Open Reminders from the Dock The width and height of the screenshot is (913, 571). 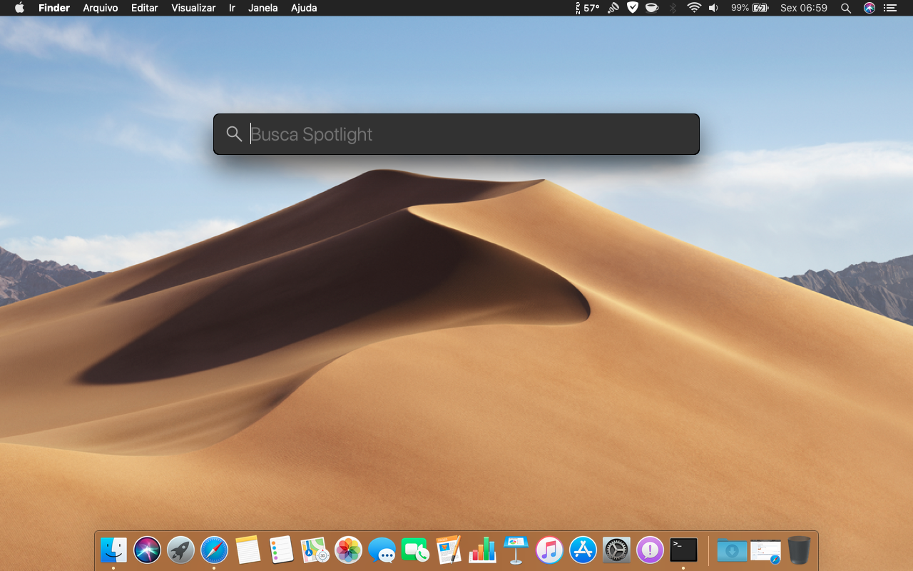coord(282,550)
